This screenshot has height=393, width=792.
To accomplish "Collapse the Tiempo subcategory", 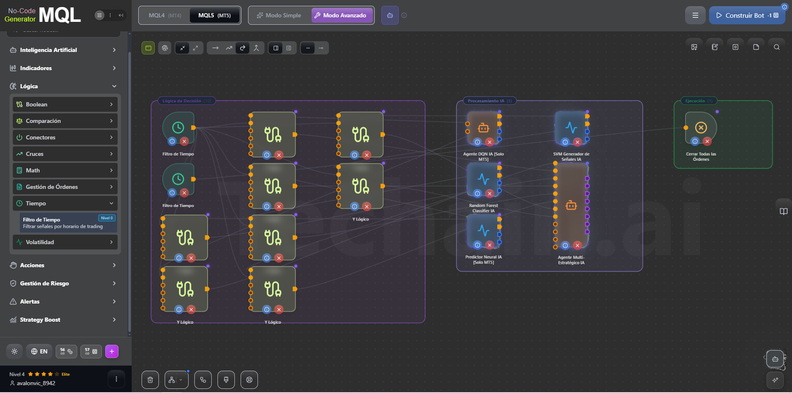I will pyautogui.click(x=65, y=203).
